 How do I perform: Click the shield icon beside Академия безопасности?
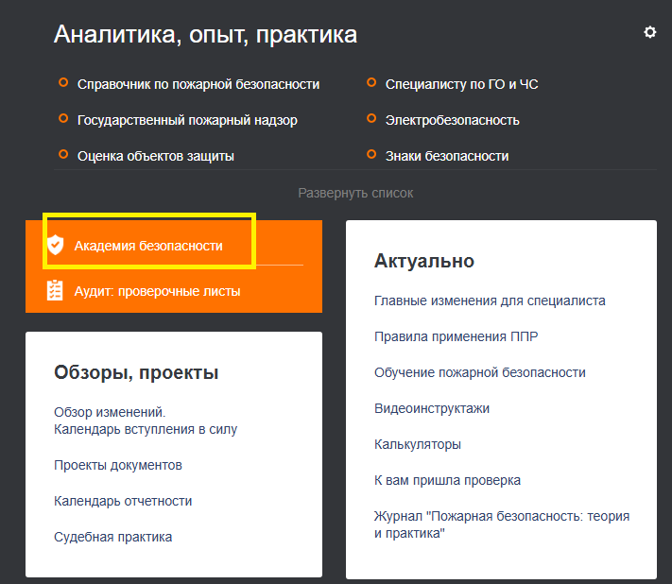(55, 245)
